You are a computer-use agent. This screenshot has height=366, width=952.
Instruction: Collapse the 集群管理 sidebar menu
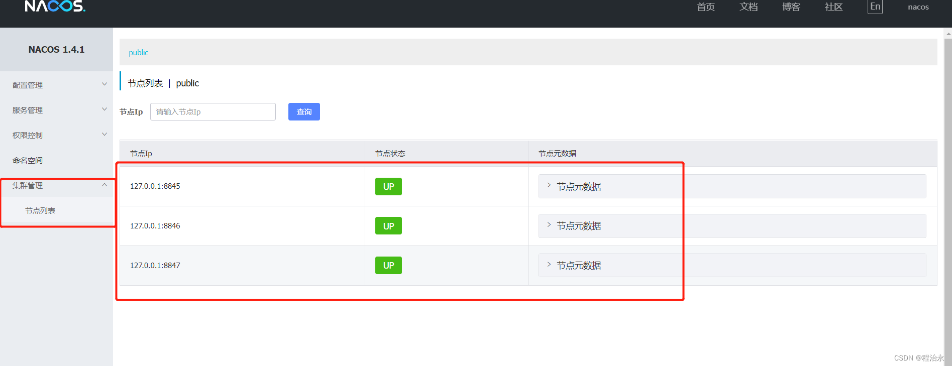coord(56,185)
